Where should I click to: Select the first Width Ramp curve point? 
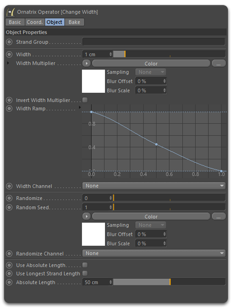91,112
